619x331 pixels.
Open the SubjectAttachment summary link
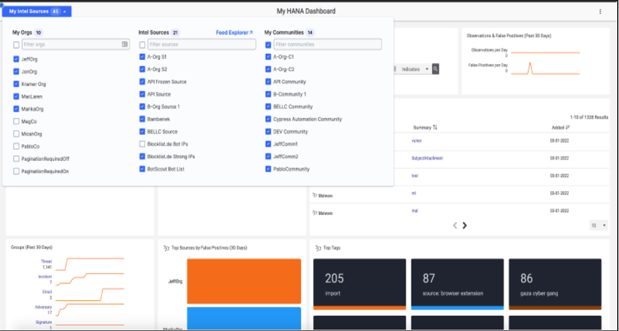pyautogui.click(x=427, y=158)
